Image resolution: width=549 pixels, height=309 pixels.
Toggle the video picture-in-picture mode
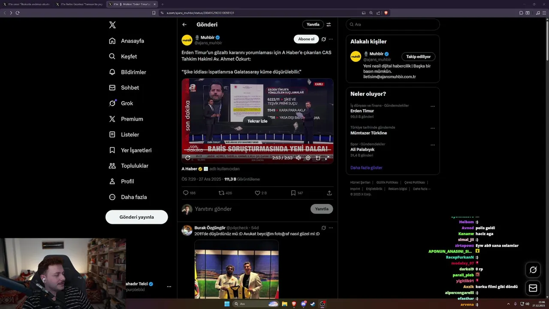[318, 158]
